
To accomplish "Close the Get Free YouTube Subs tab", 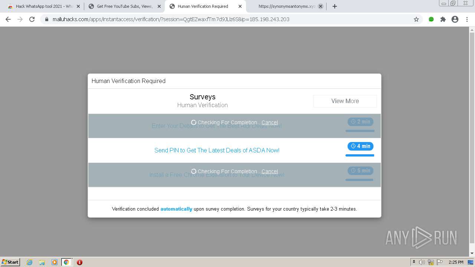I will 159,6.
